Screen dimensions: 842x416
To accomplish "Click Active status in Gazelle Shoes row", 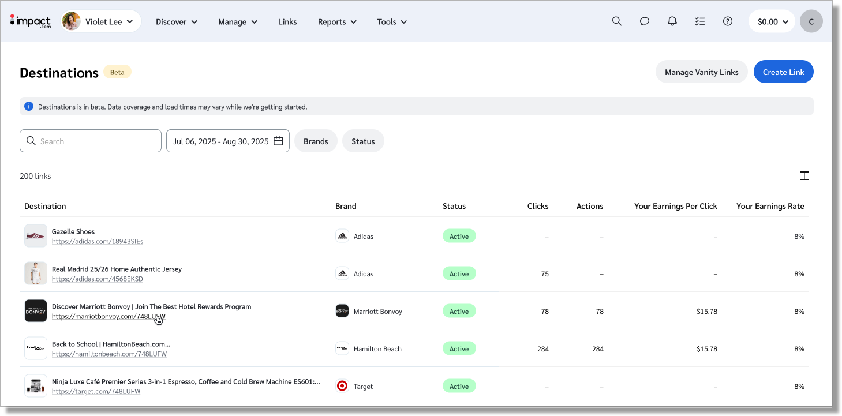I will [459, 236].
